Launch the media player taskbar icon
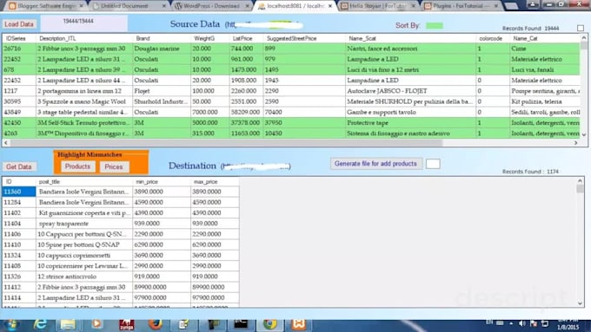The height and width of the screenshot is (332, 591). (x=96, y=323)
